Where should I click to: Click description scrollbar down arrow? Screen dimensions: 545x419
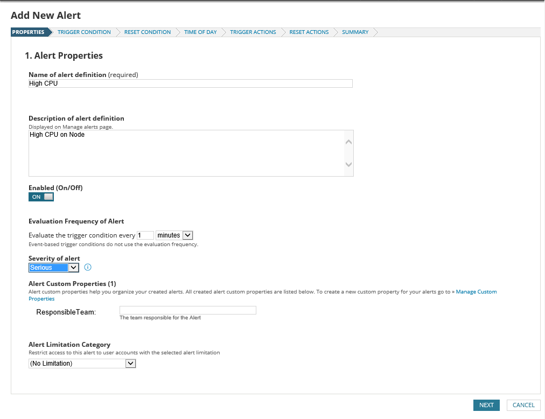point(348,164)
